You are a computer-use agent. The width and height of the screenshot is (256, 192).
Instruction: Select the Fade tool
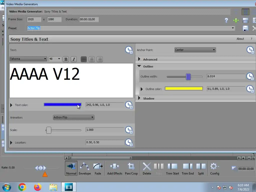pyautogui.click(x=98, y=168)
